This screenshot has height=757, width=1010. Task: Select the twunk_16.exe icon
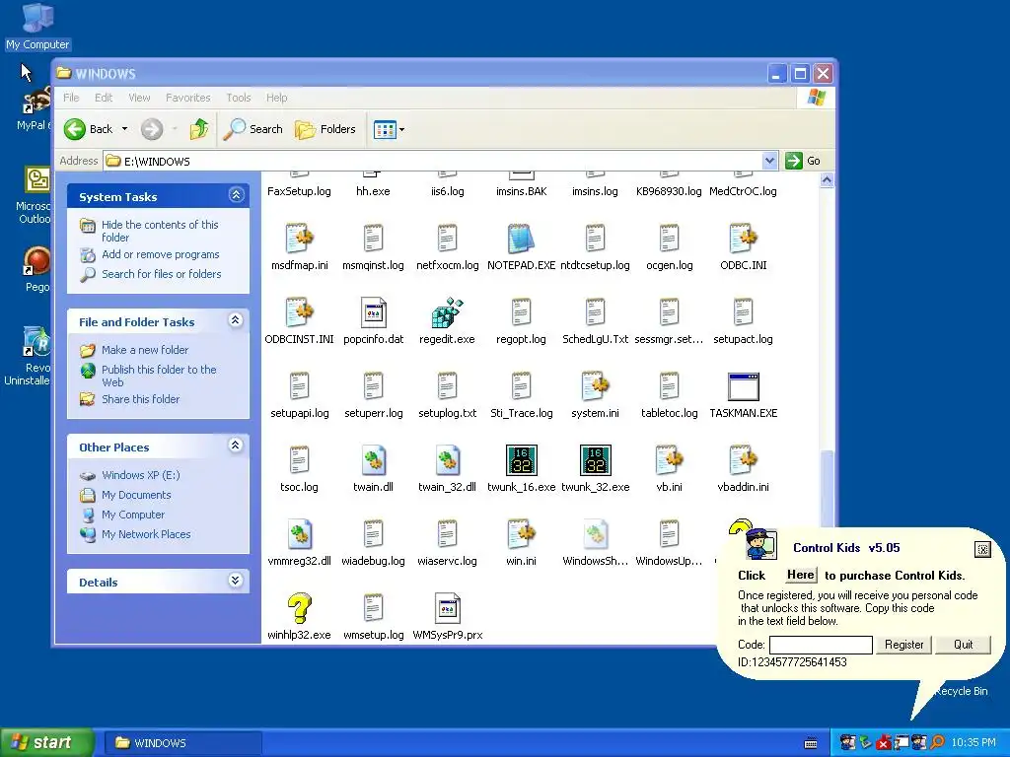pyautogui.click(x=521, y=461)
